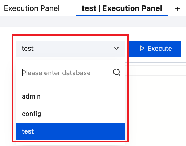Click the partially visible button after Execute
Screen dimensions: 186x146
coord(185,49)
